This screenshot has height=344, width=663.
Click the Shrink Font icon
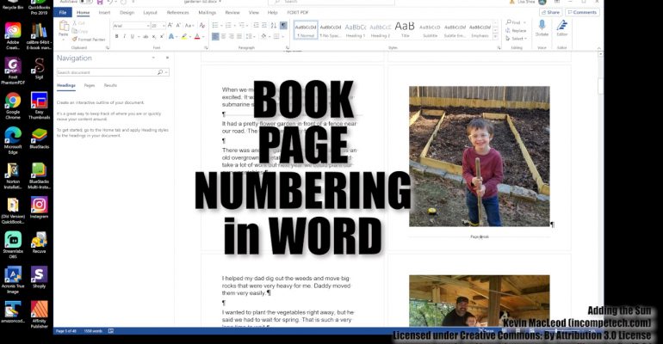tap(178, 26)
